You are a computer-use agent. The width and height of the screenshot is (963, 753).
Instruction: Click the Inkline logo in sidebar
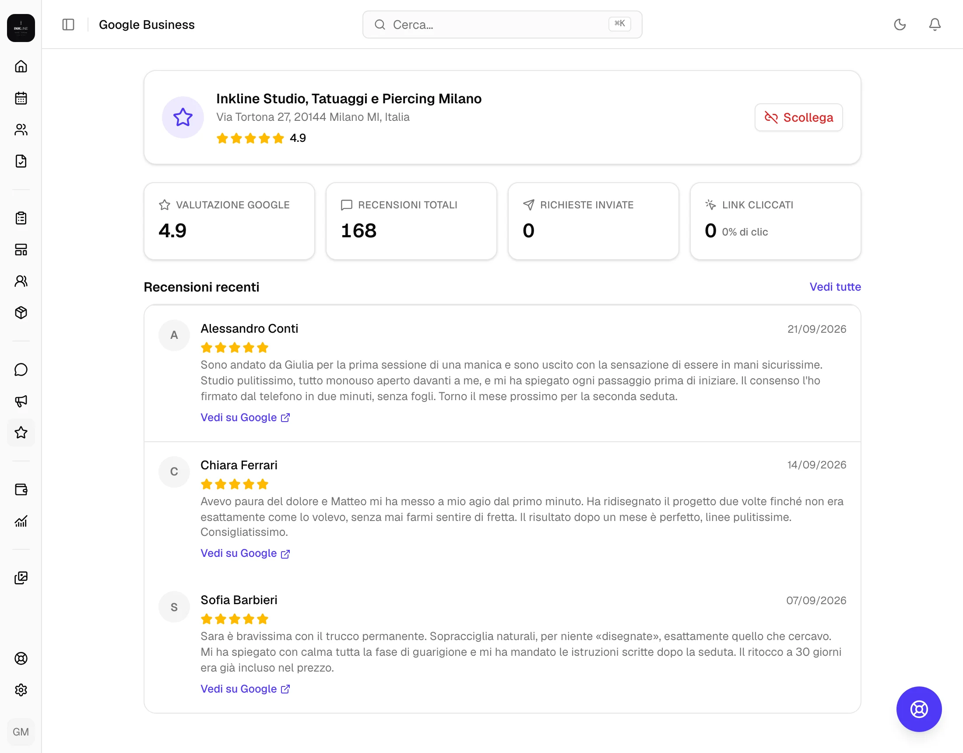coord(21,28)
